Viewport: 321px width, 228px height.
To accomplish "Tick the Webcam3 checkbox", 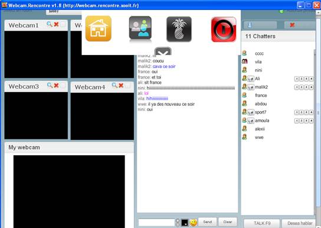I will click(63, 86).
